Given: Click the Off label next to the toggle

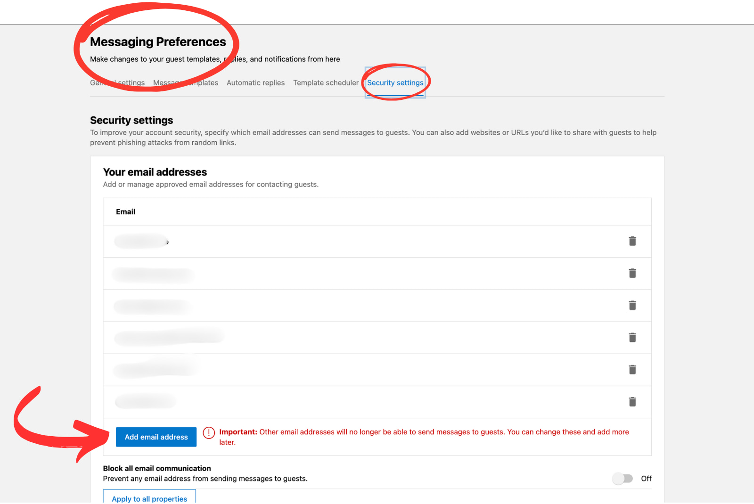Looking at the screenshot, I should tap(646, 478).
